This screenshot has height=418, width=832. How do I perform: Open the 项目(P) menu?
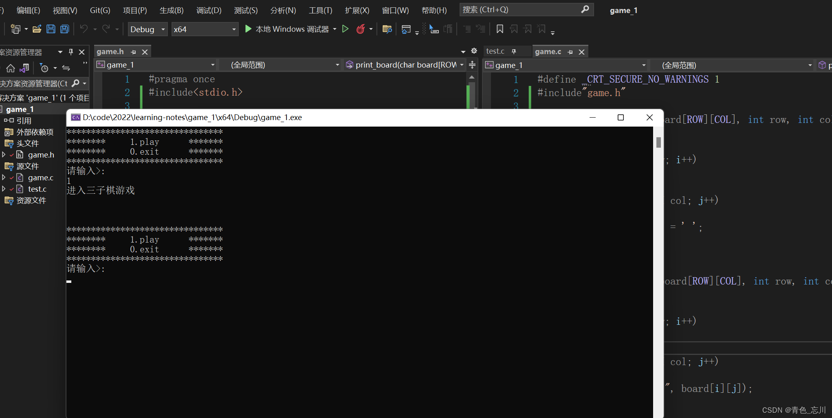[135, 10]
